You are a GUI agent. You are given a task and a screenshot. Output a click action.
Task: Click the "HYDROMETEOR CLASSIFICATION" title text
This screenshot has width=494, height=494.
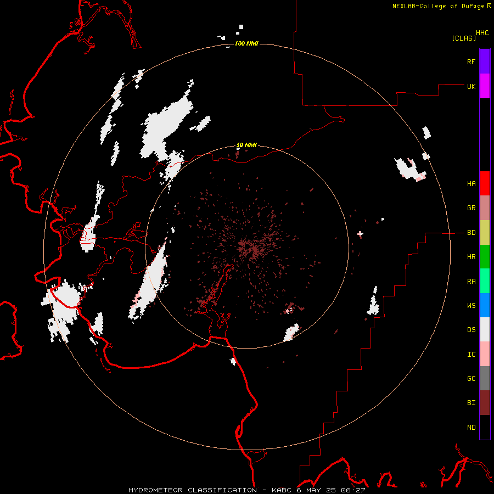193,490
